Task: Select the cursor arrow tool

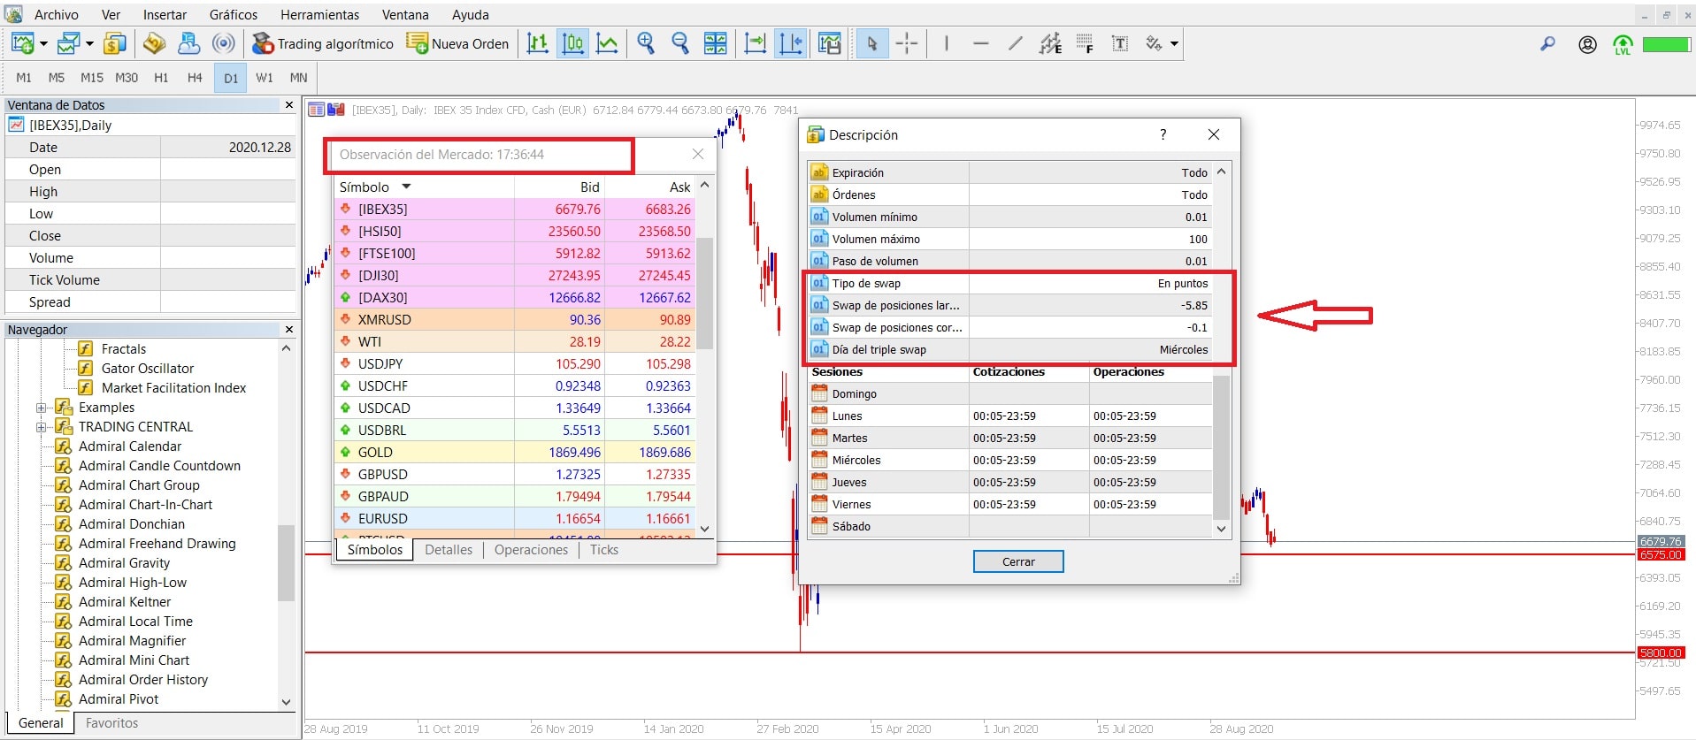Action: [x=872, y=43]
